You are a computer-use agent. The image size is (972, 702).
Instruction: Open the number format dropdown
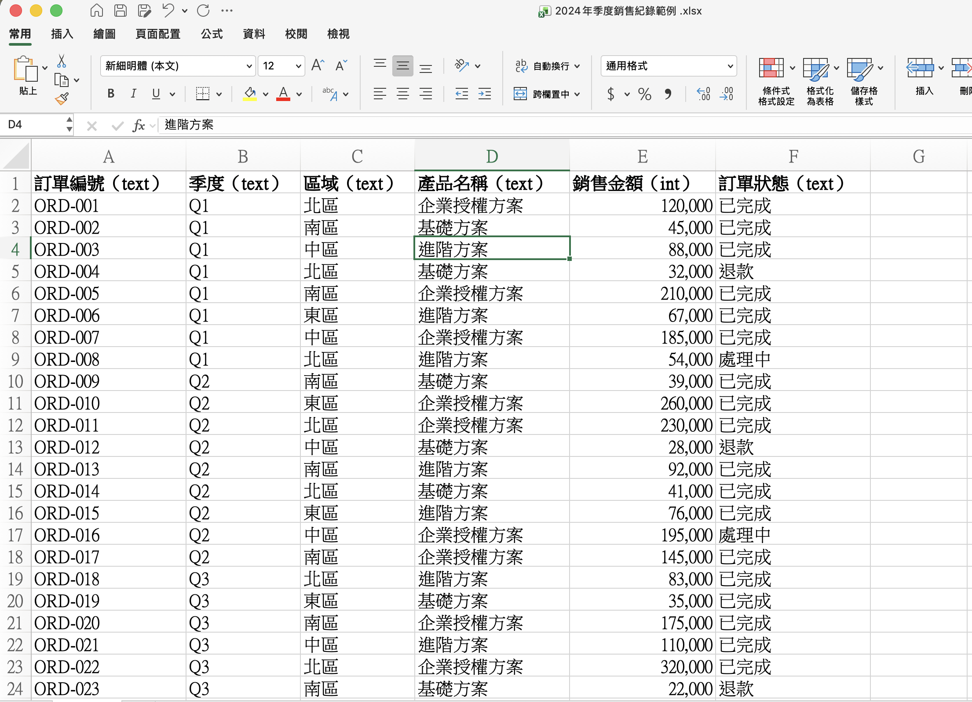click(x=730, y=66)
